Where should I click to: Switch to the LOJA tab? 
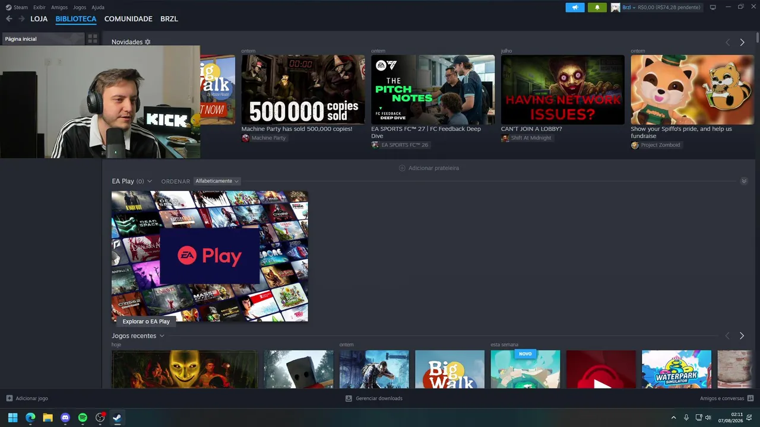(39, 19)
